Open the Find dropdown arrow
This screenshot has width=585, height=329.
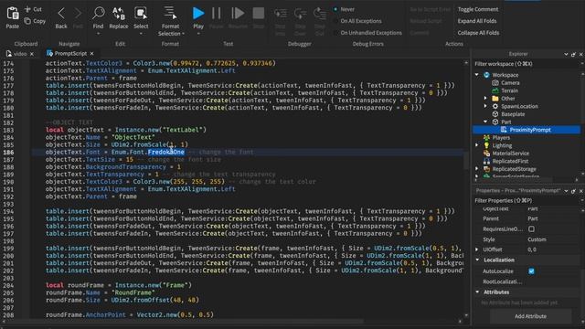pyautogui.click(x=98, y=34)
